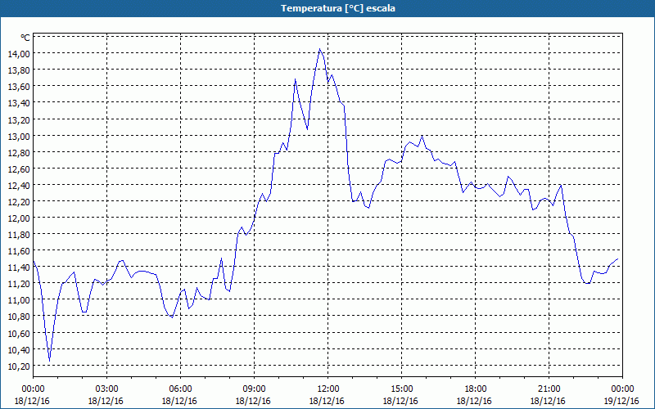This screenshot has width=655, height=409.
Task: Click the 12,40 y-axis value
Action: point(18,185)
